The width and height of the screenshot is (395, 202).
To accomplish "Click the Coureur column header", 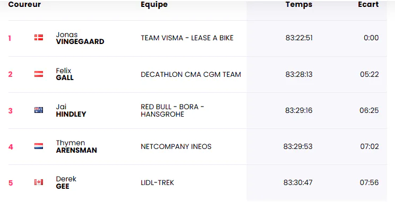I will click(x=24, y=4).
